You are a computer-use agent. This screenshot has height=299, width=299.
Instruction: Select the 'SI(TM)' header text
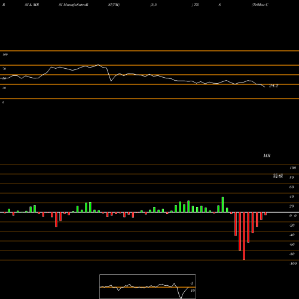click(114, 5)
